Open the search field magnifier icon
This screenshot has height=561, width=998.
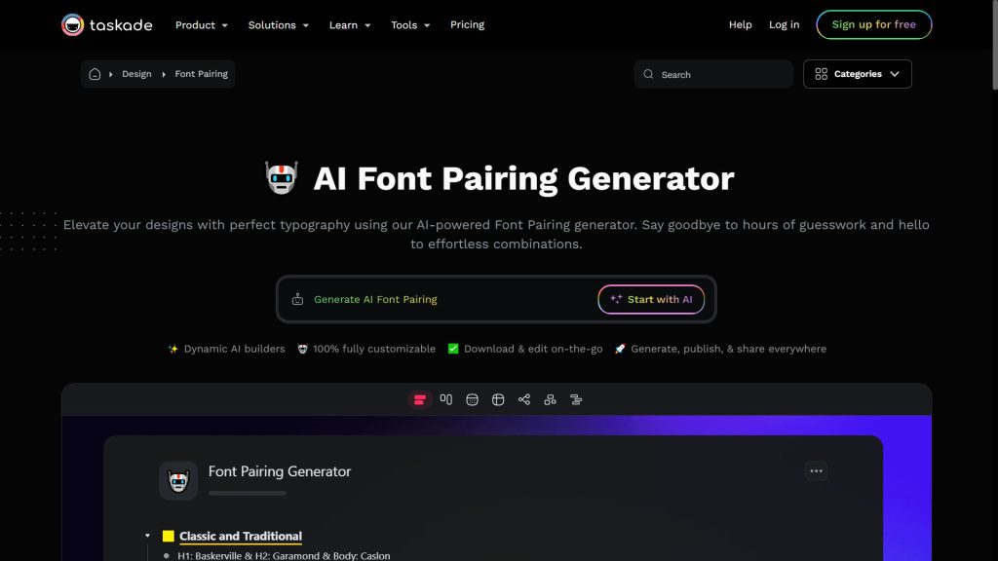pyautogui.click(x=648, y=74)
